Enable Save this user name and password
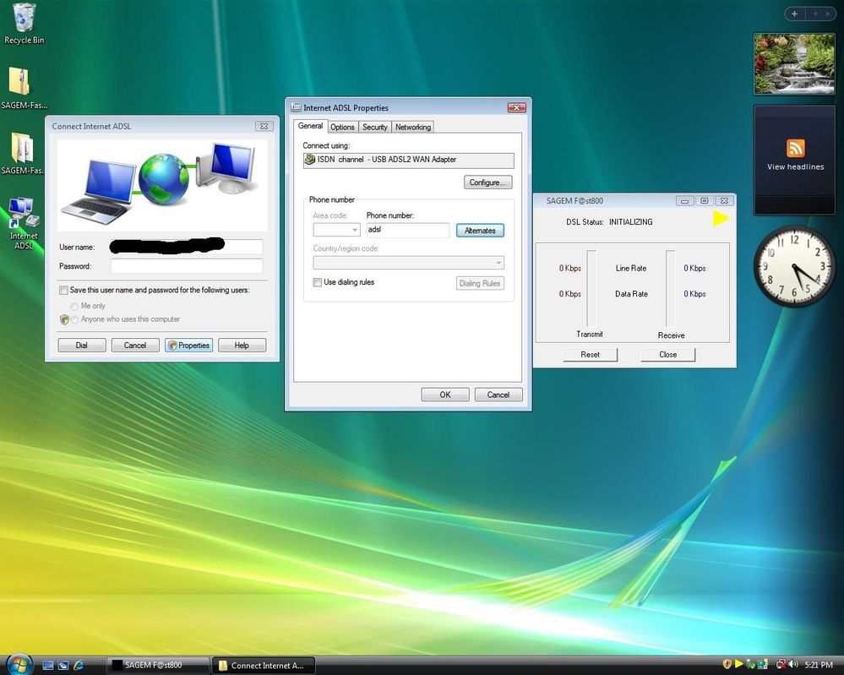Viewport: 844px width, 675px height. (63, 290)
